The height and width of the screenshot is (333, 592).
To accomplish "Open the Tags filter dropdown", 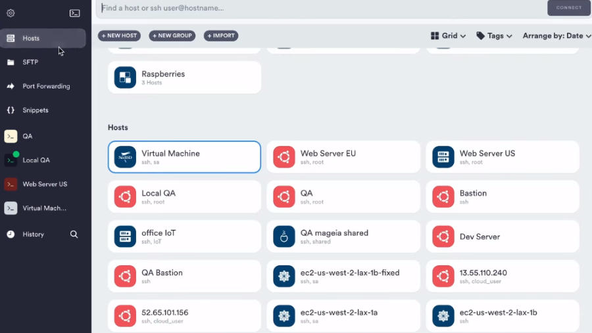I will pyautogui.click(x=494, y=36).
